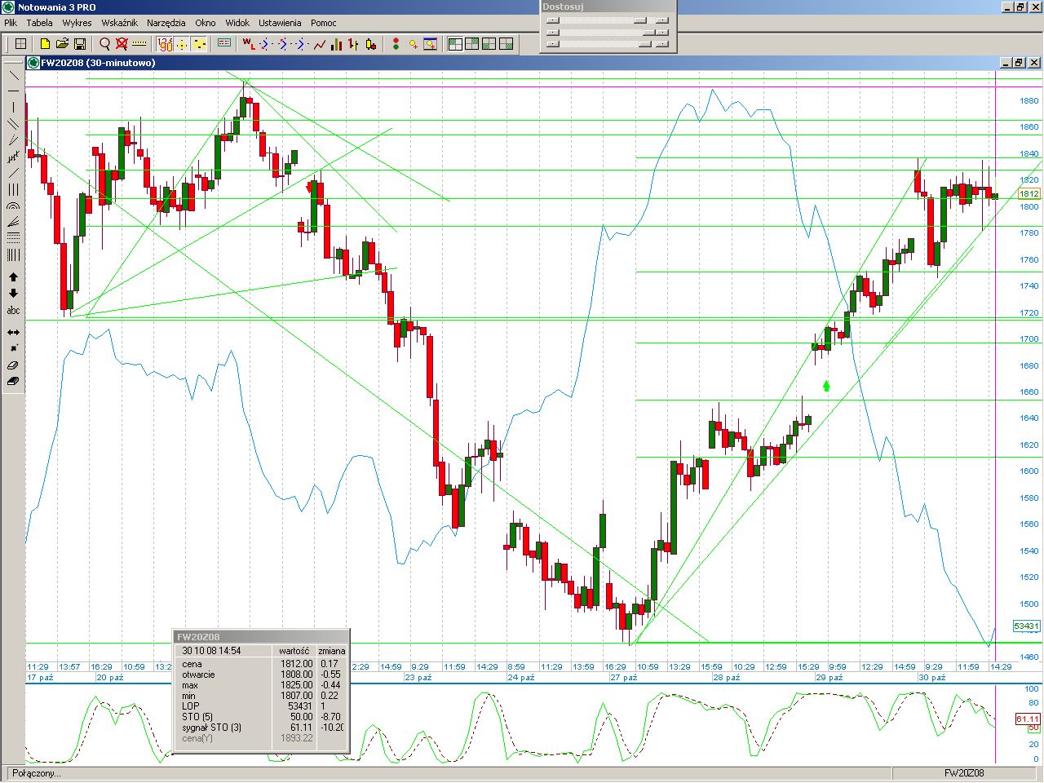This screenshot has height=783, width=1044.
Task: Select the up arrow marker tool
Action: (x=13, y=277)
